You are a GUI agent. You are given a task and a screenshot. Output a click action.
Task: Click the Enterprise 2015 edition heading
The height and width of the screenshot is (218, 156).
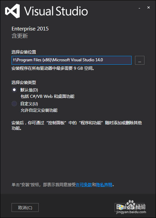[x=30, y=29]
